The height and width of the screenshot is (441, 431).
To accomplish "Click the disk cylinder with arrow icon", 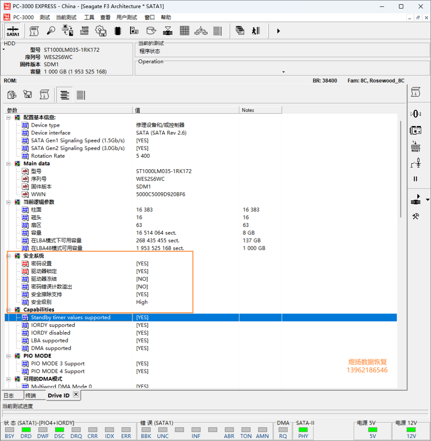I will 151,31.
